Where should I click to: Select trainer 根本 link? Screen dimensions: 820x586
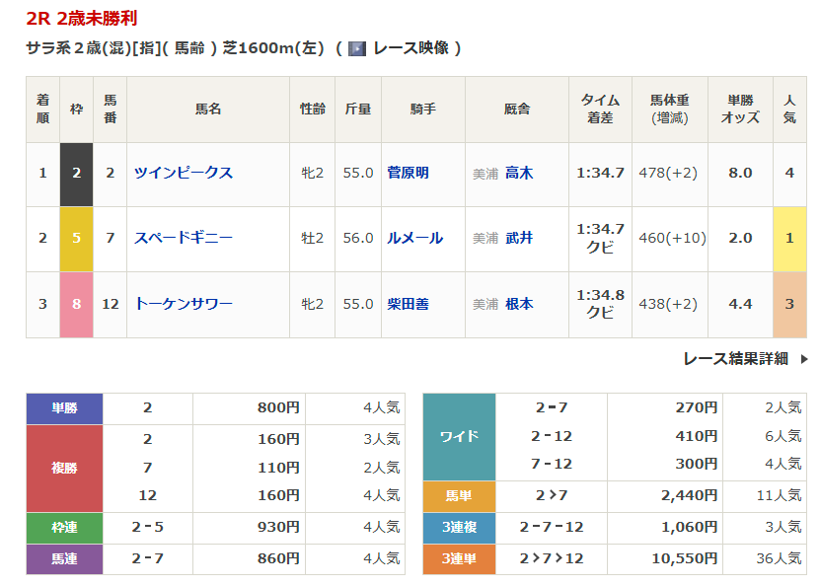(x=518, y=304)
